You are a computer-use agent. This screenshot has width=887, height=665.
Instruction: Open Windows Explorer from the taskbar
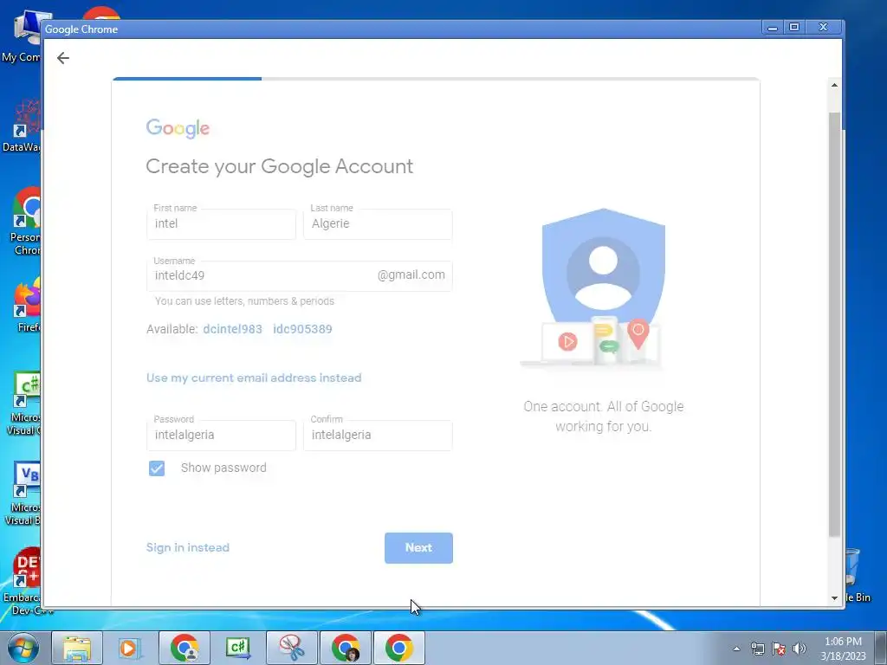[77, 648]
